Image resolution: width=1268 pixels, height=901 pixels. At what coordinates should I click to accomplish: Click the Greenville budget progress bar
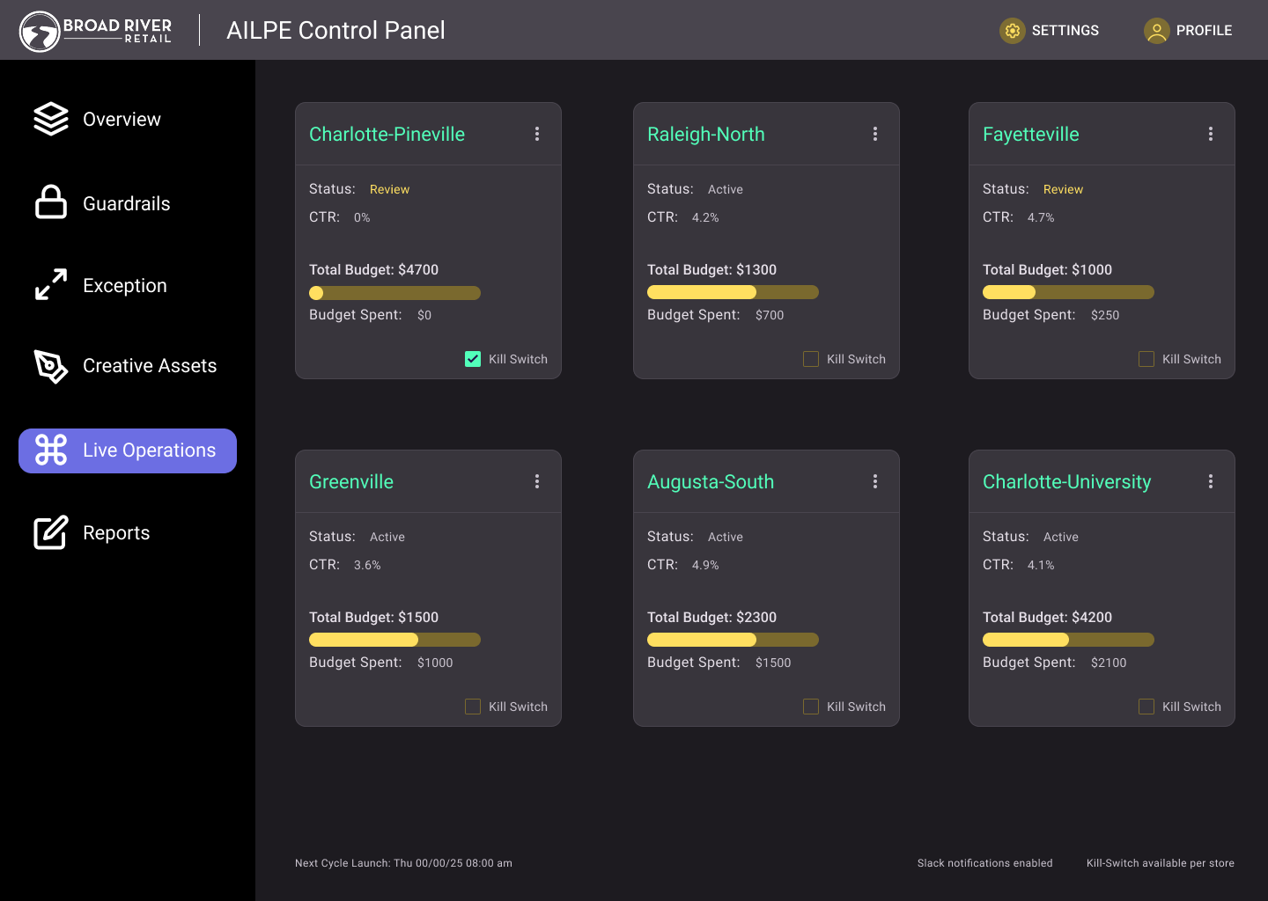394,640
